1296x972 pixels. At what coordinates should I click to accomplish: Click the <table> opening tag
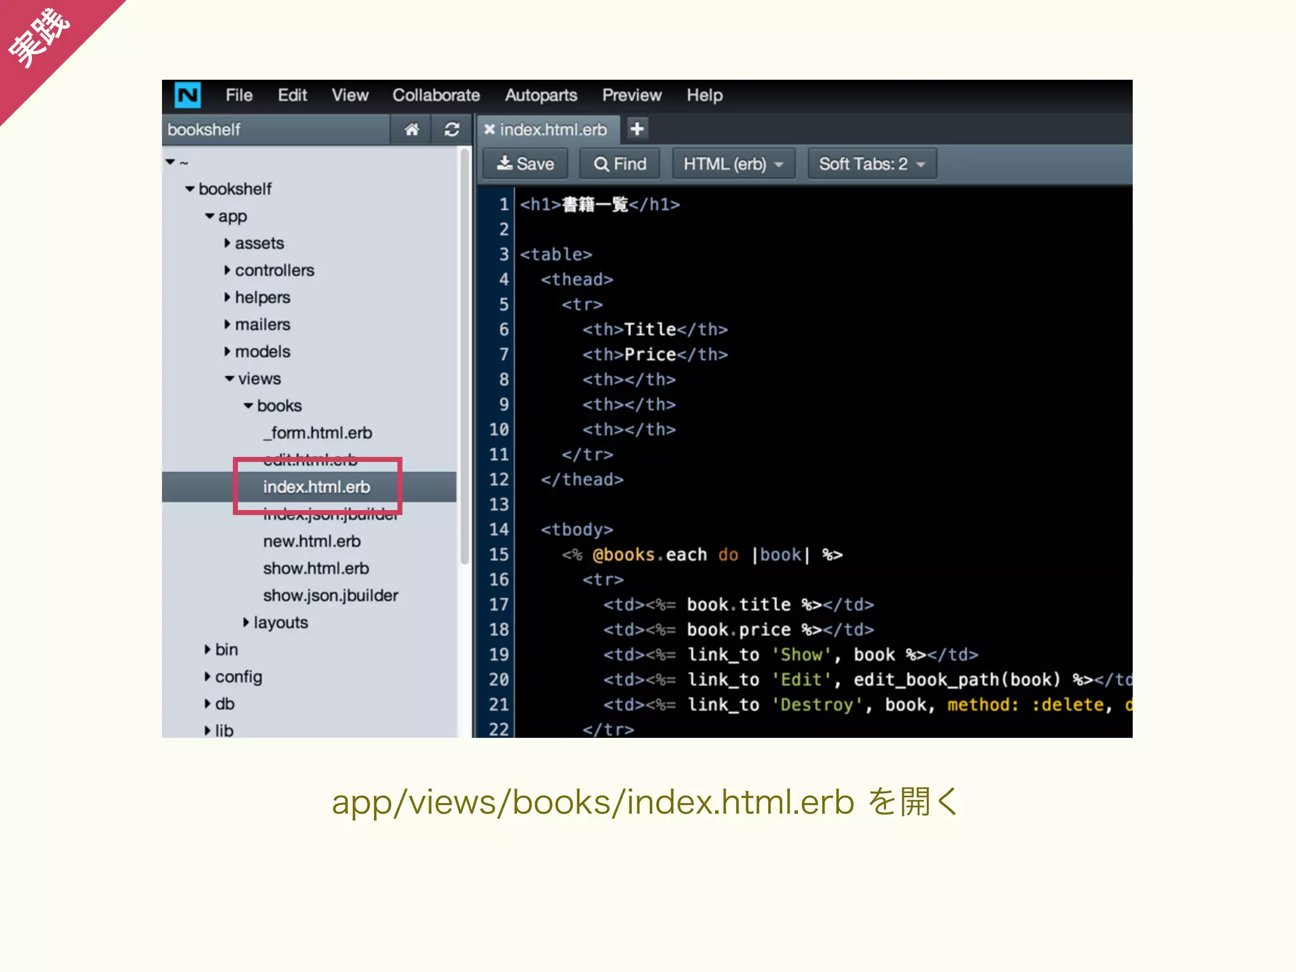tap(556, 254)
